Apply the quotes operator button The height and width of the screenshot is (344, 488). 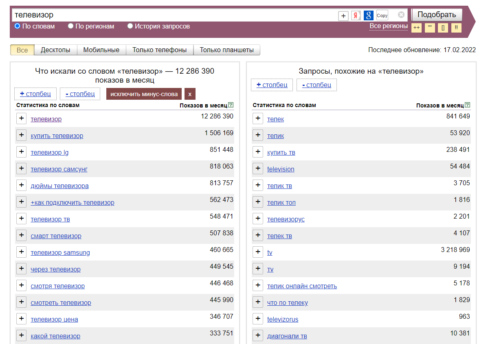pyautogui.click(x=430, y=28)
